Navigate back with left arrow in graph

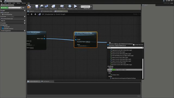coord(32,14)
